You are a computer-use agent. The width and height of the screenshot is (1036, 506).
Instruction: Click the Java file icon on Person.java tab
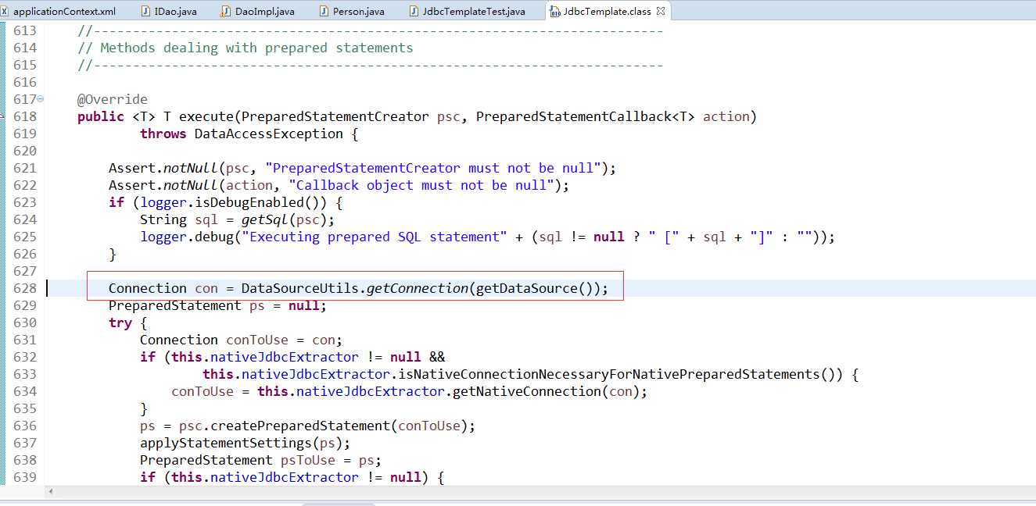(324, 12)
